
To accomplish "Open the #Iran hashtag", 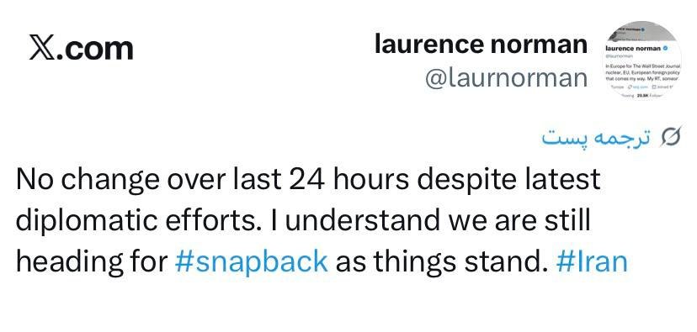I will click(x=592, y=261).
